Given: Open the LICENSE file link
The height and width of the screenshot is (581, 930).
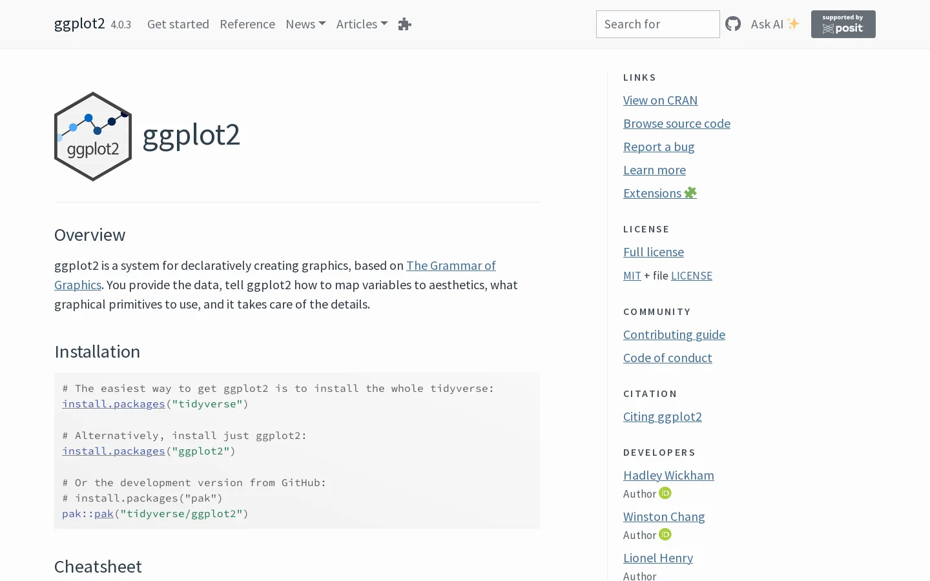Looking at the screenshot, I should (x=692, y=276).
